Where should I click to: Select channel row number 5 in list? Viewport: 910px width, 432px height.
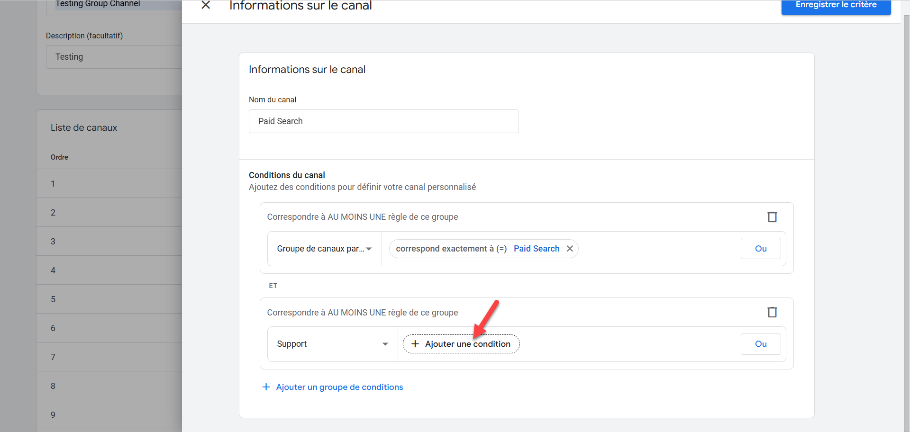point(109,299)
